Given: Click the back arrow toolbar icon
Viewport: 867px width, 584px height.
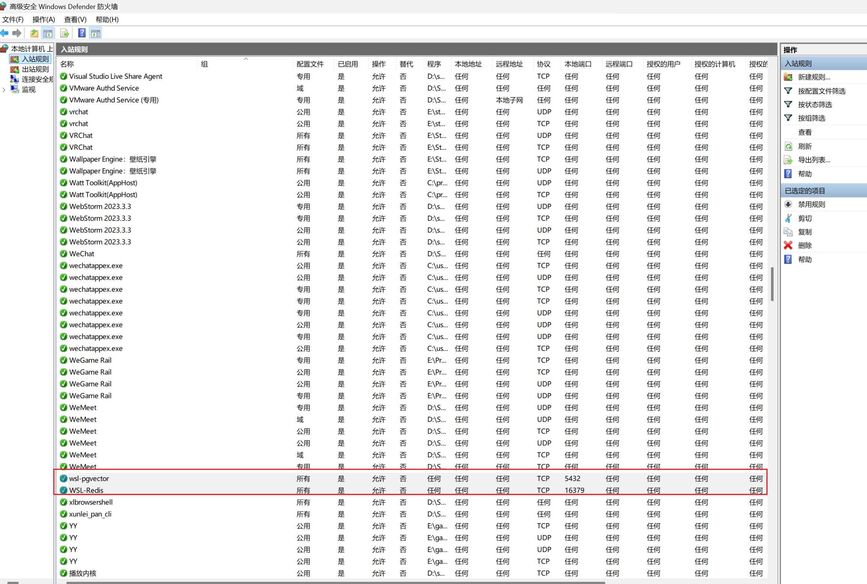Looking at the screenshot, I should click(5, 33).
